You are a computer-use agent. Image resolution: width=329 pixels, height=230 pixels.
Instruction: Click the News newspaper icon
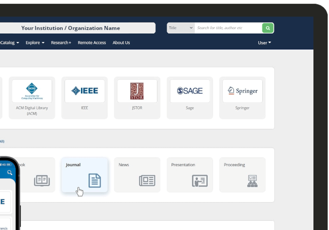(x=147, y=180)
